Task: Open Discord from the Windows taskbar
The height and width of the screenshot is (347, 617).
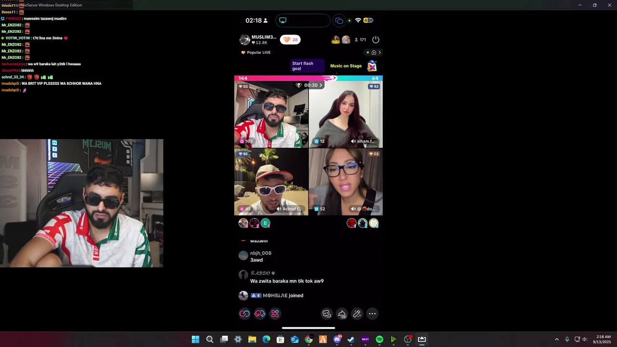Action: [x=337, y=339]
